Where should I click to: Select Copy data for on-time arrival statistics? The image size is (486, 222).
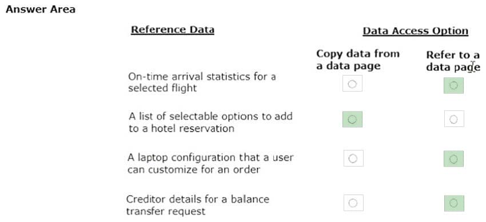(352, 84)
